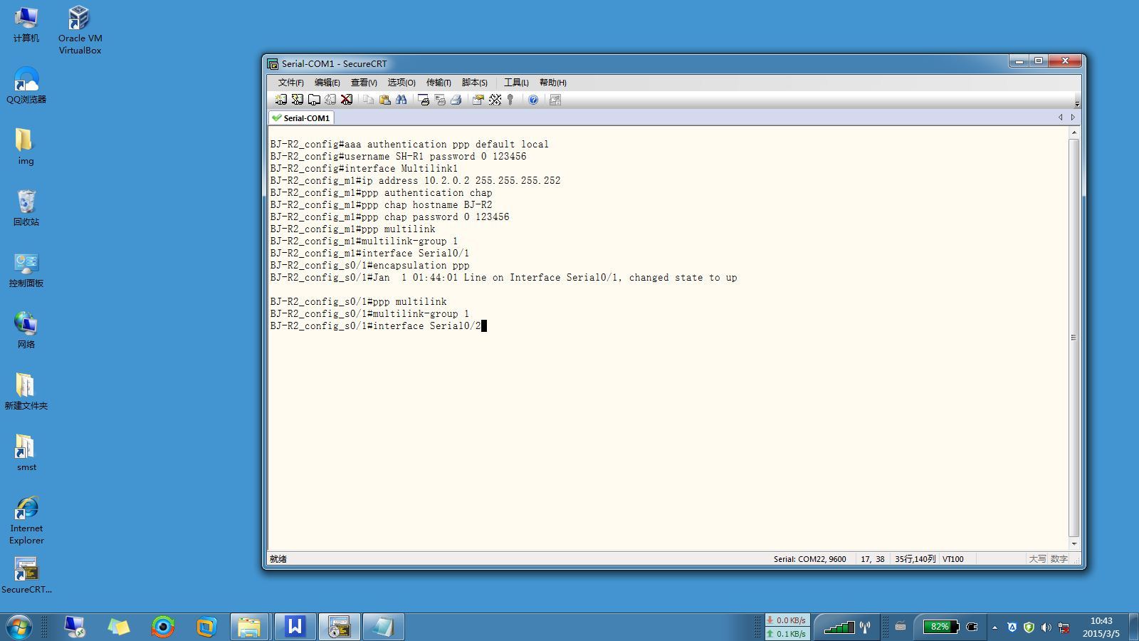The image size is (1139, 641).
Task: Open Internet Explorer desktop shortcut
Action: [26, 521]
